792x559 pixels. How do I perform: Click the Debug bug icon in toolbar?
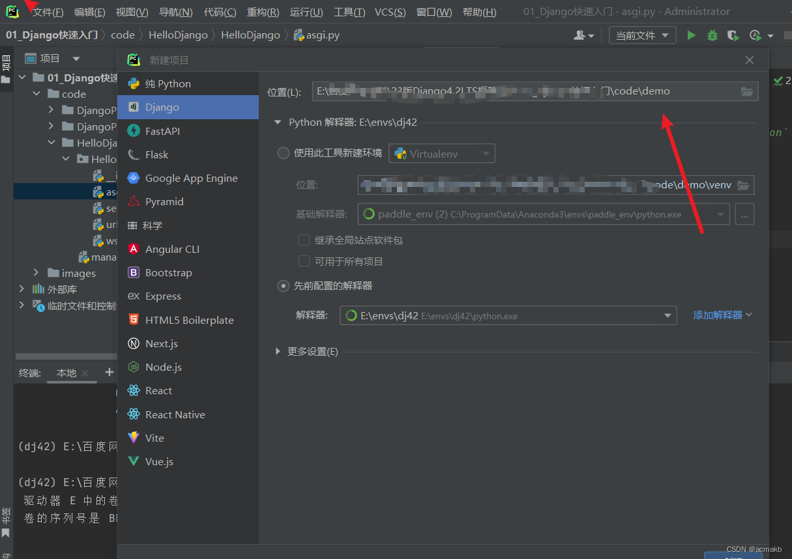click(x=712, y=35)
